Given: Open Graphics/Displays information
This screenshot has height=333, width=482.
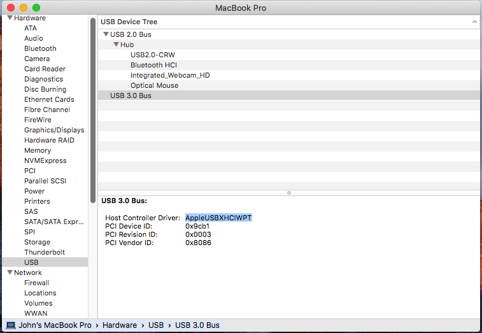Looking at the screenshot, I should pyautogui.click(x=54, y=130).
